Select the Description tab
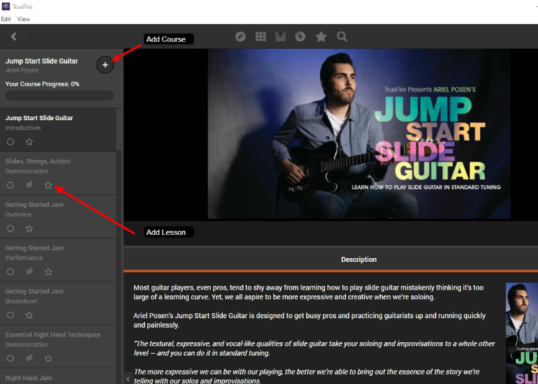This screenshot has width=538, height=384. click(x=358, y=259)
